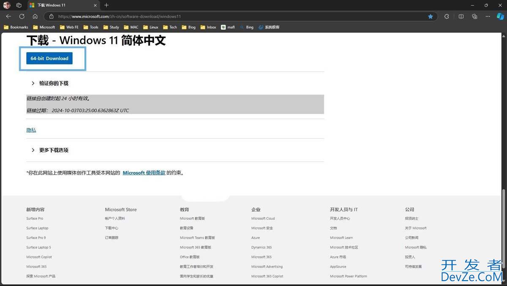Open the Azure 市场 footer link
The image size is (507, 286).
click(x=338, y=257)
